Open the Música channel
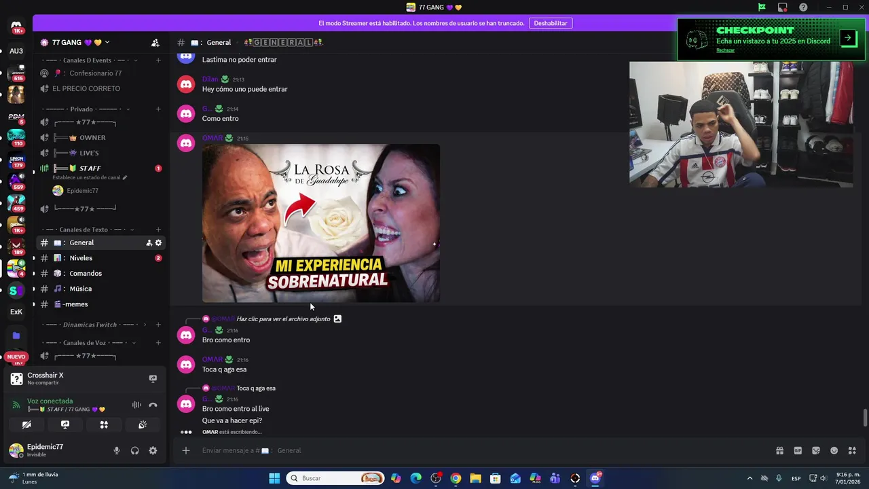 [x=100, y=289]
